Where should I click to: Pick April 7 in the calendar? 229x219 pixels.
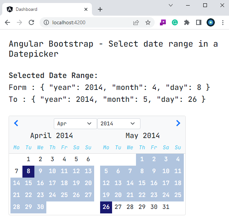pyautogui.click(x=16, y=171)
